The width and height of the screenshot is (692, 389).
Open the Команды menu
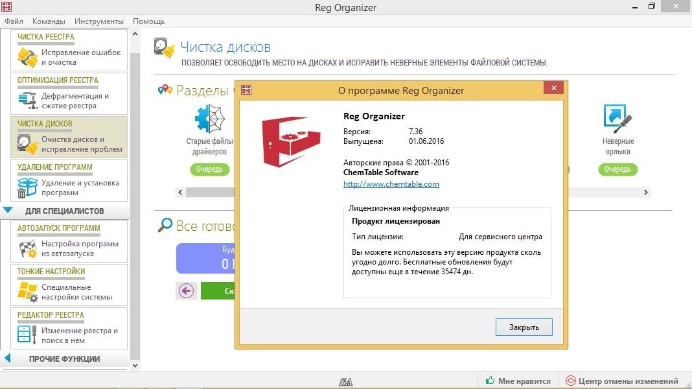point(49,21)
